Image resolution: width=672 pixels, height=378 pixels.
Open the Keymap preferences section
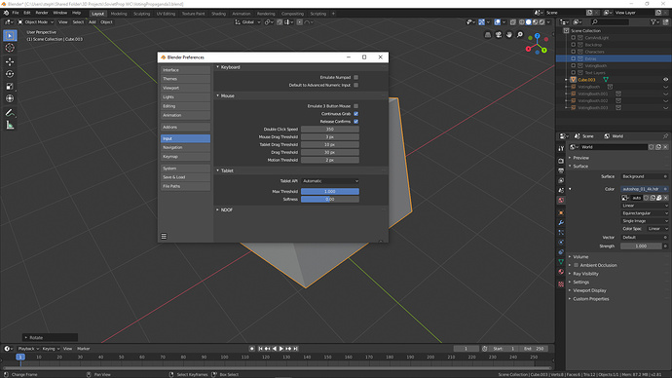pyautogui.click(x=185, y=157)
